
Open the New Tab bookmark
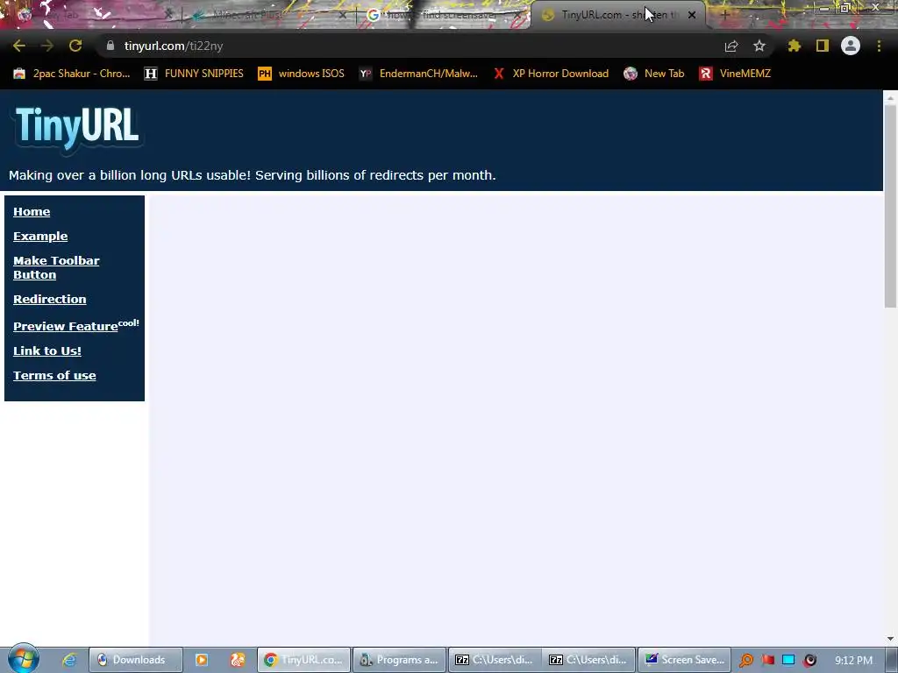[x=654, y=74]
